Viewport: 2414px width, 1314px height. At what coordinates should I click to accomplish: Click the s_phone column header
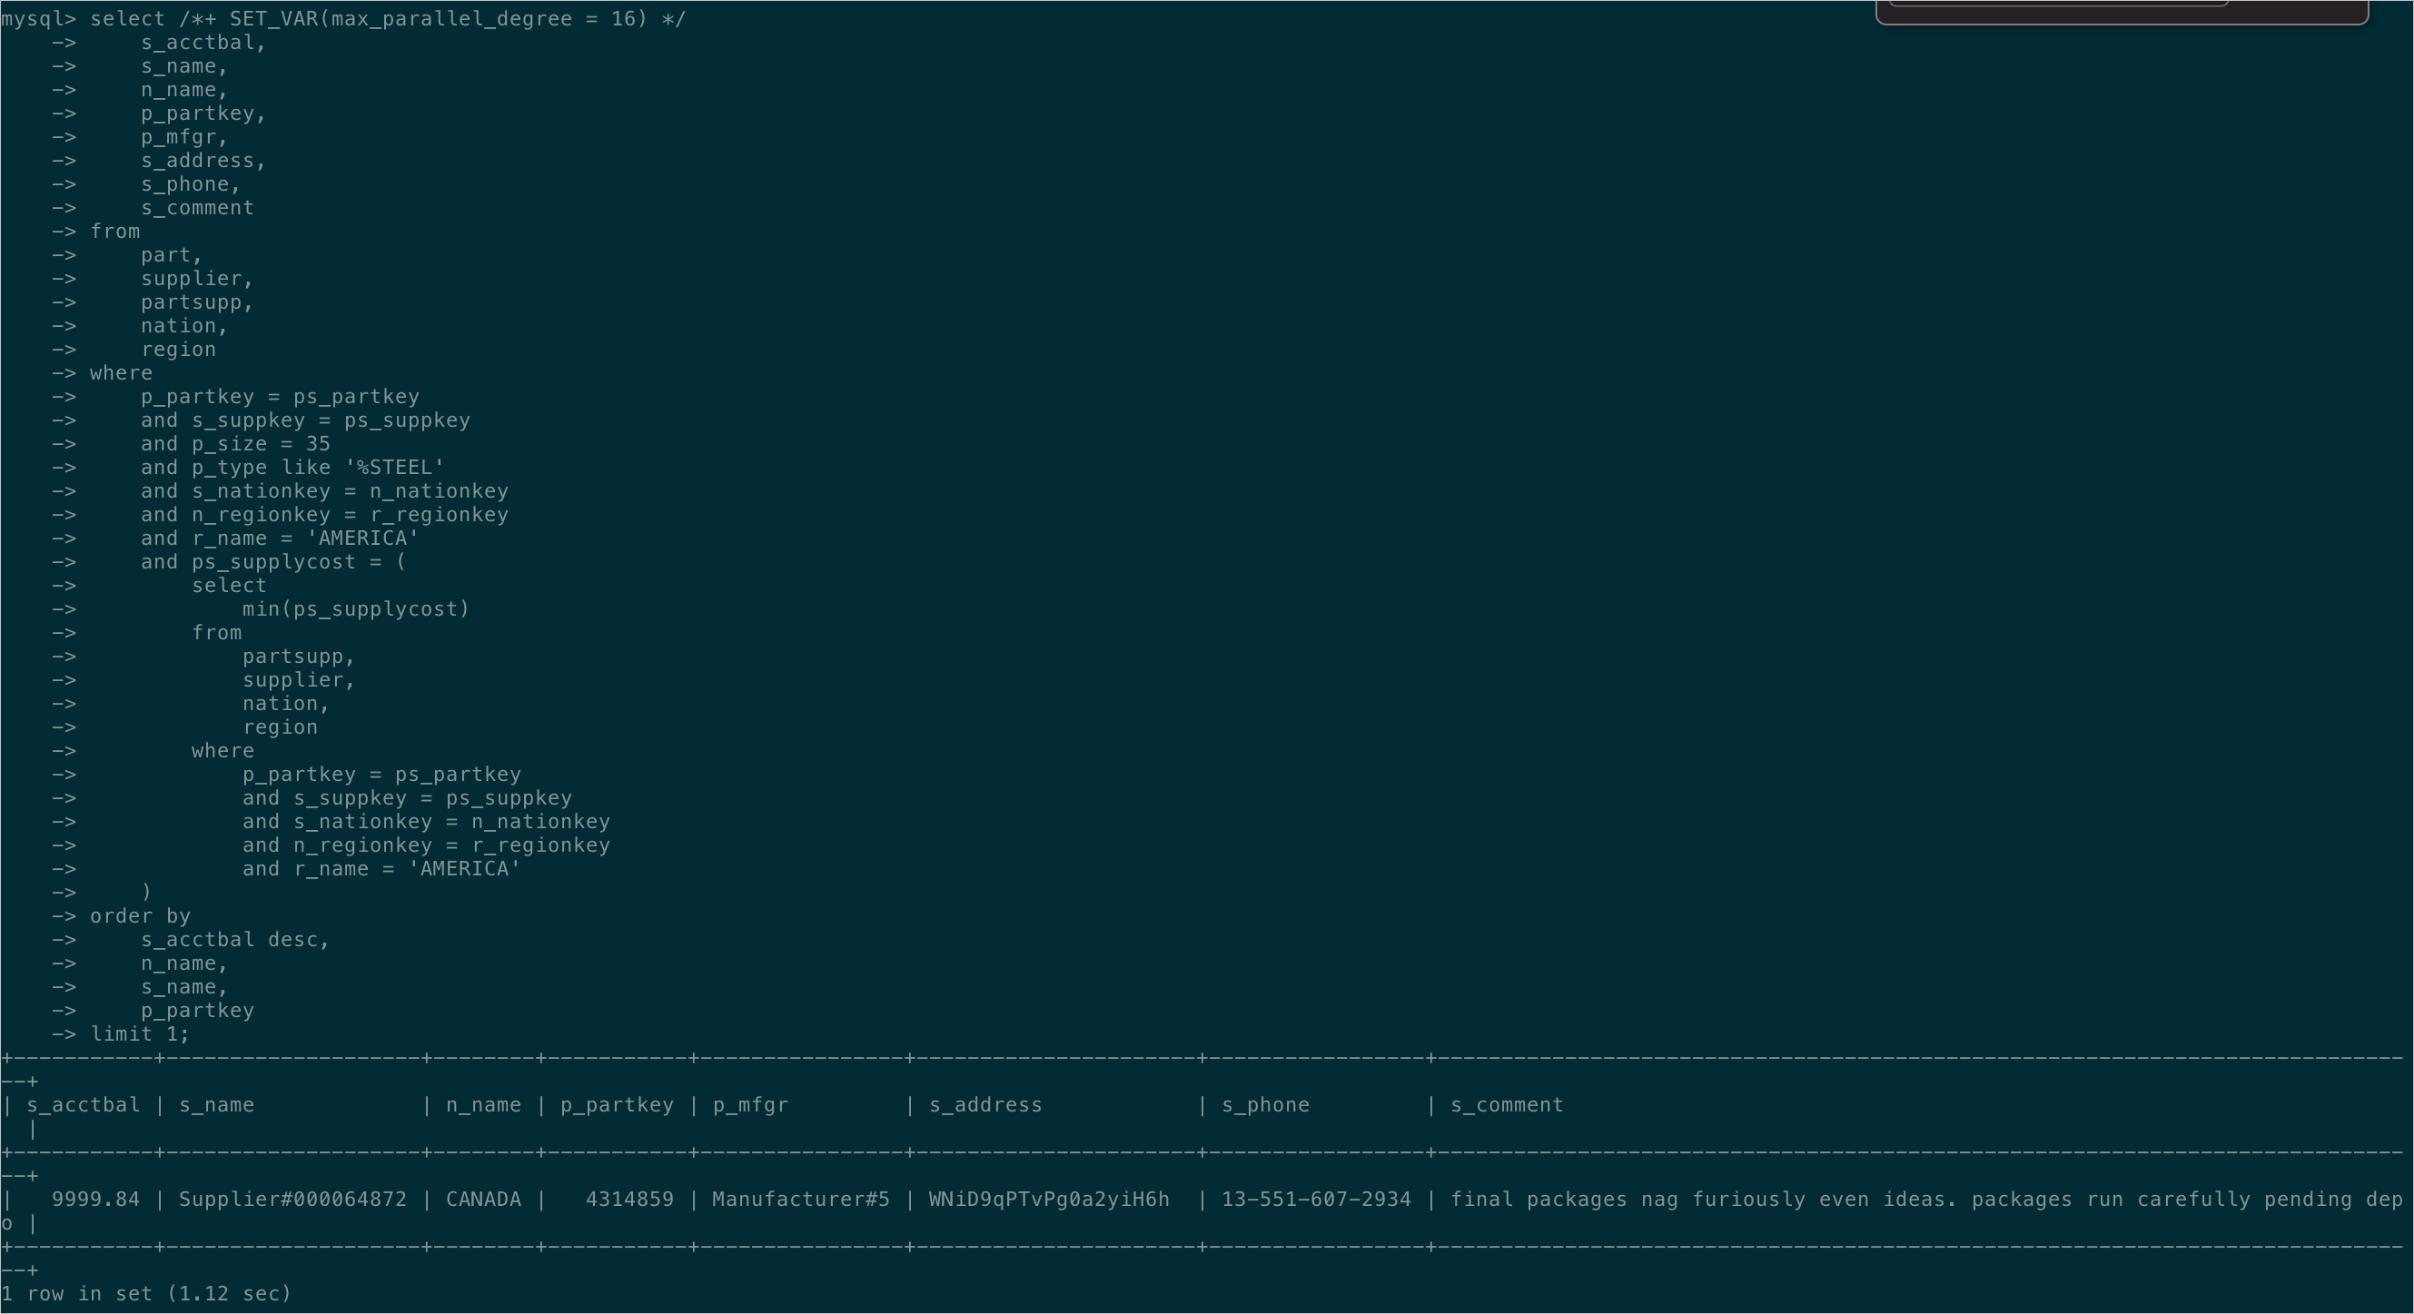pyautogui.click(x=1266, y=1104)
